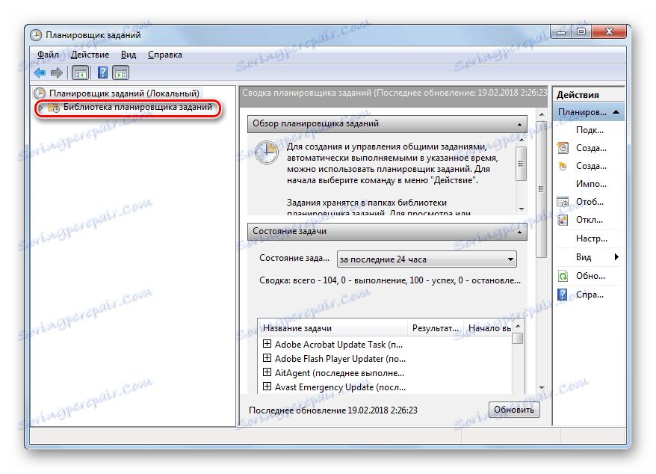Screen dimensions: 656x474
Task: Click the task list scroll up arrow
Action: click(518, 326)
